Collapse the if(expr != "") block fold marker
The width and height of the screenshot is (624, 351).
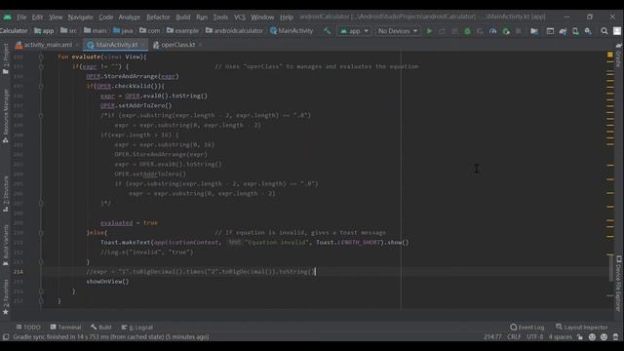click(41, 66)
